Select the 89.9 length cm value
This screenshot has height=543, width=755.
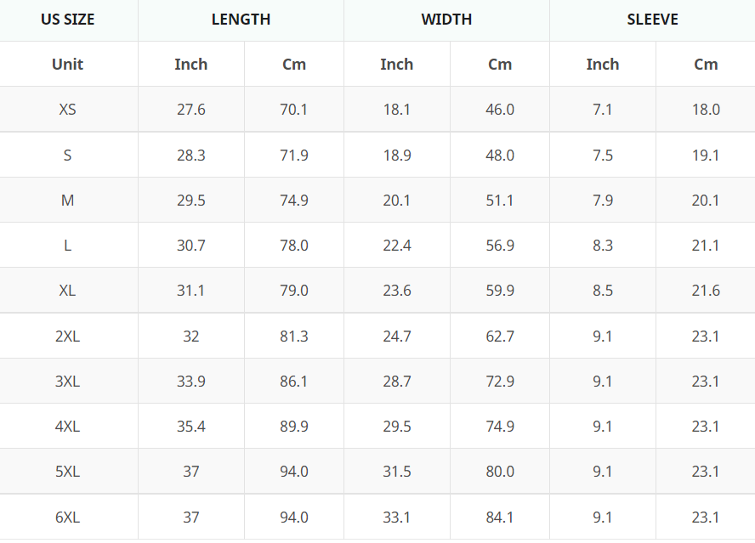(293, 427)
